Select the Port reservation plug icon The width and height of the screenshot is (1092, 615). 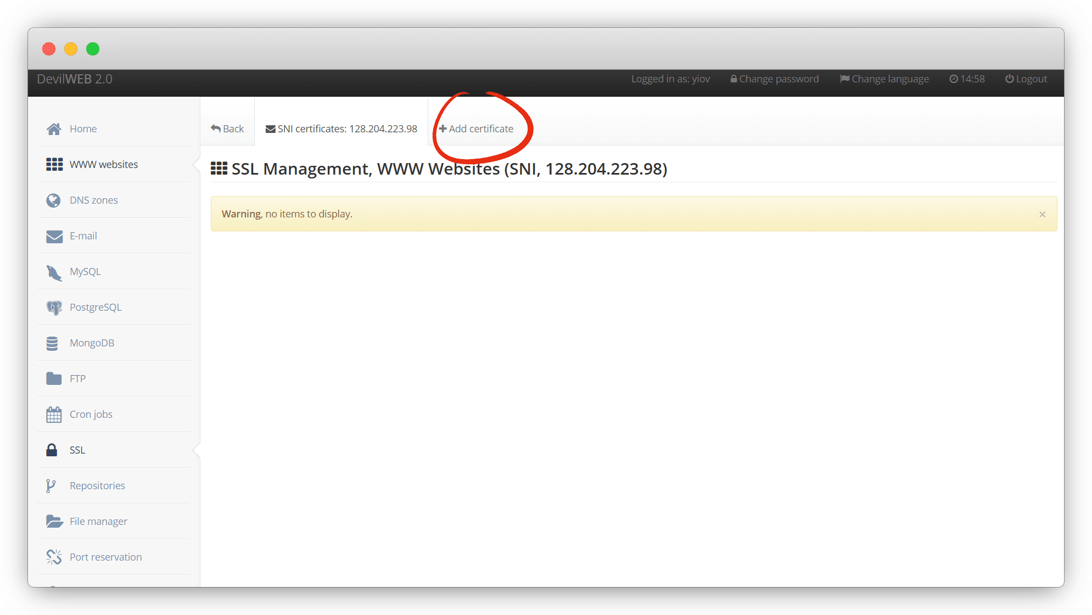click(x=54, y=557)
